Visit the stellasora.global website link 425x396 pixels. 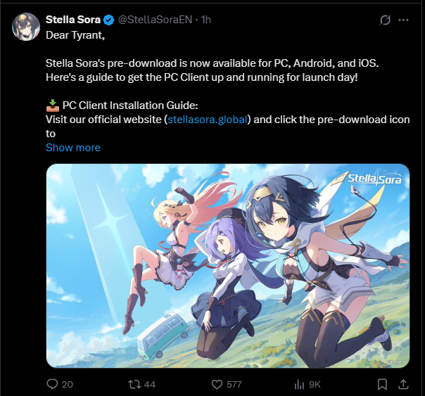click(x=208, y=120)
